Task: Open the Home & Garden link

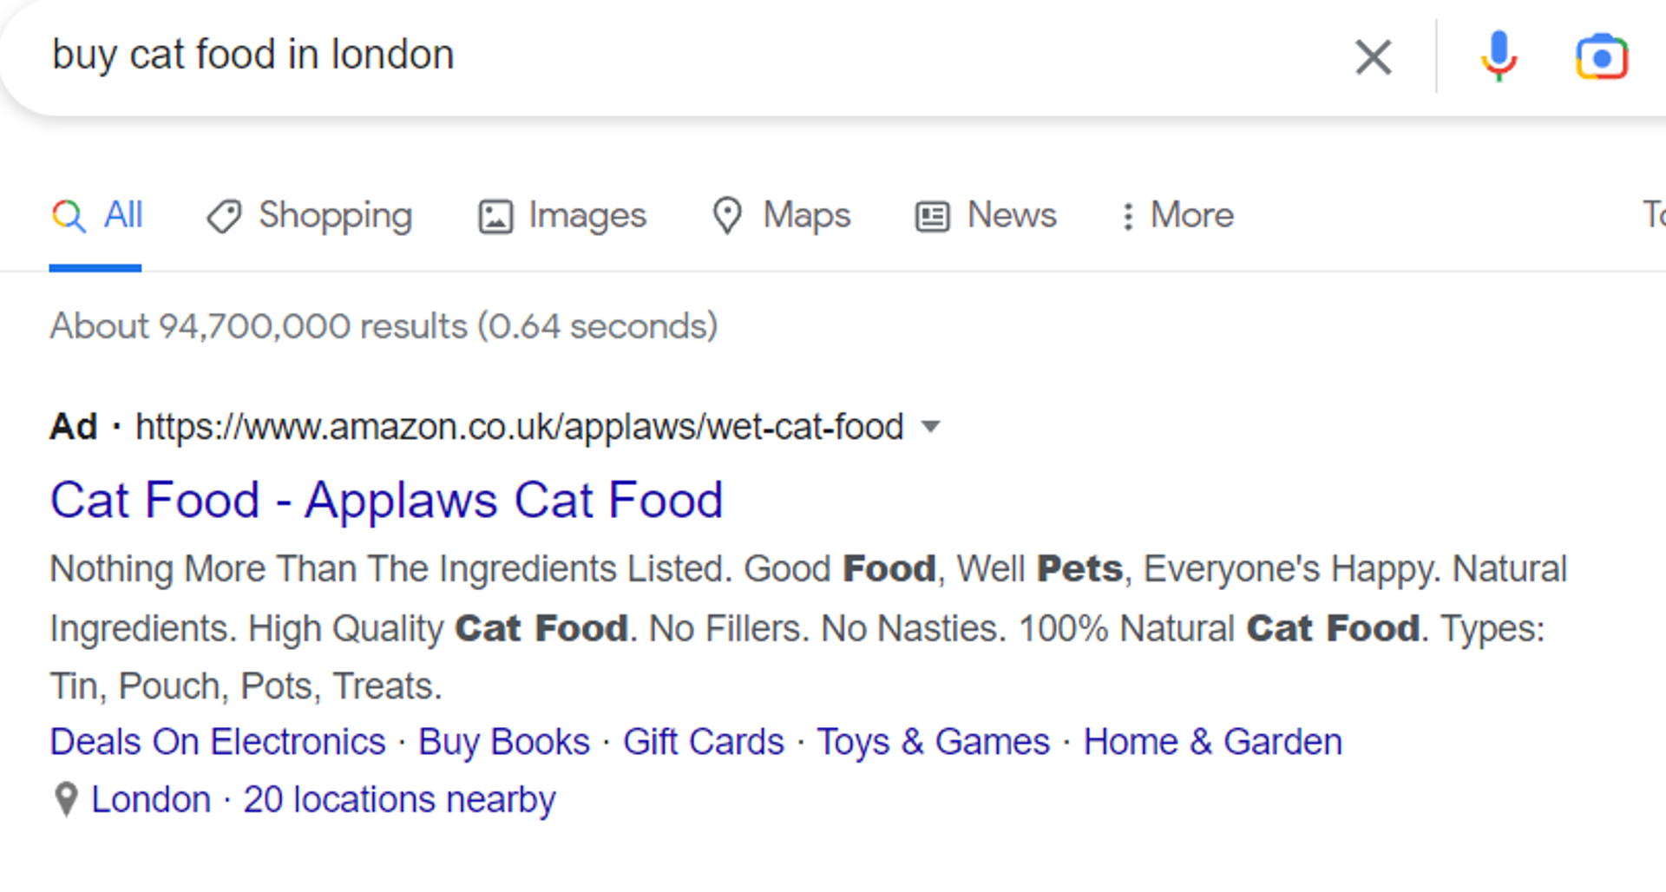Action: point(1213,742)
